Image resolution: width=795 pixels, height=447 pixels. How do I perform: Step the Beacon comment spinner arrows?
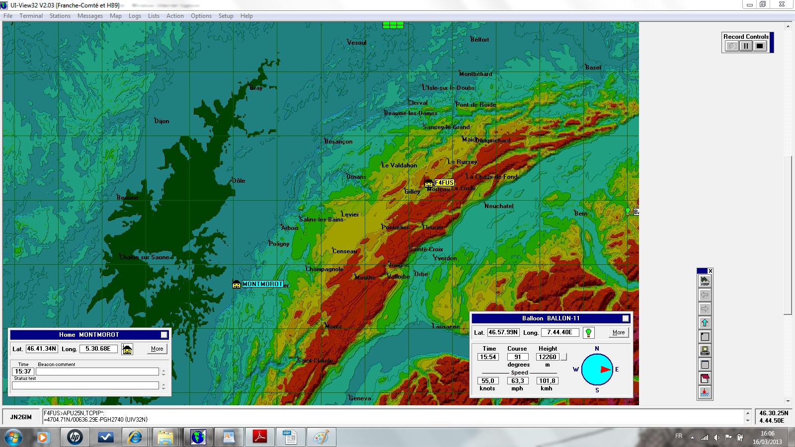(163, 372)
